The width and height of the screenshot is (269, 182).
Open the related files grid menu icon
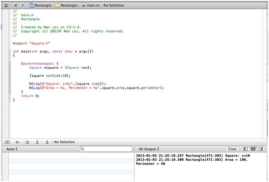click(x=6, y=5)
